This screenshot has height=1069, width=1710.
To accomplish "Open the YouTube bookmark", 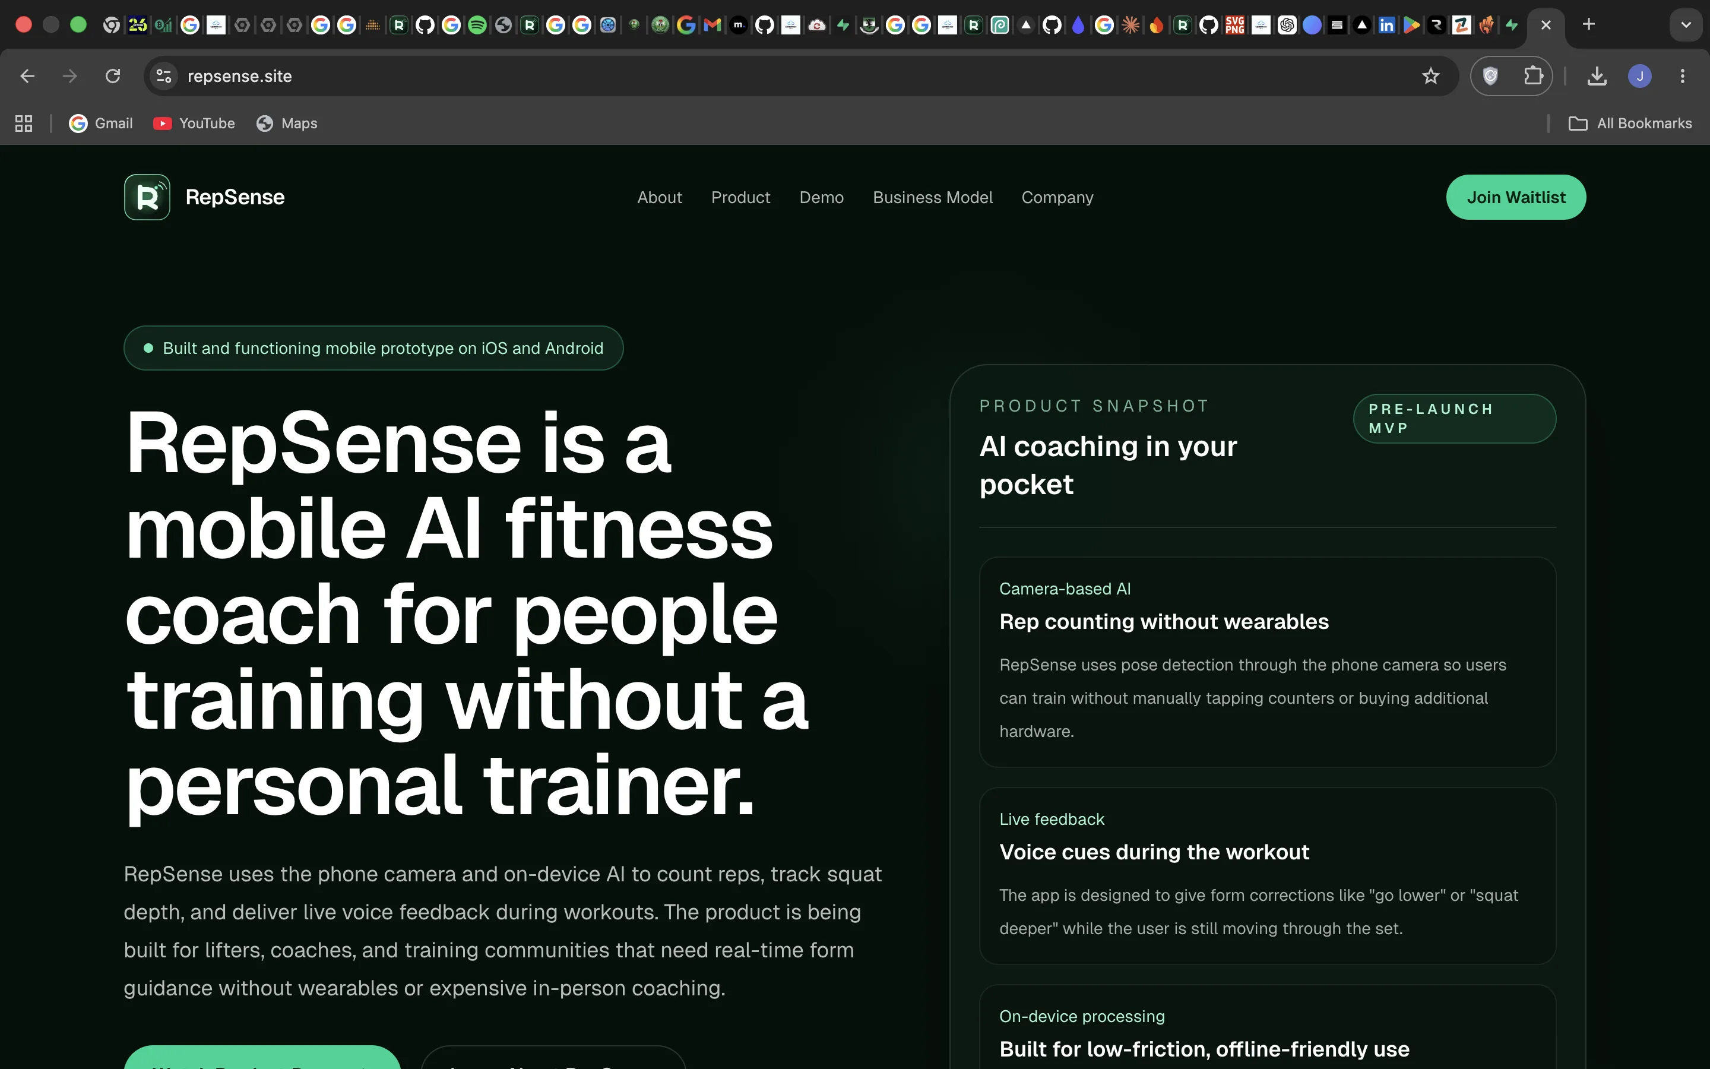I will point(194,123).
